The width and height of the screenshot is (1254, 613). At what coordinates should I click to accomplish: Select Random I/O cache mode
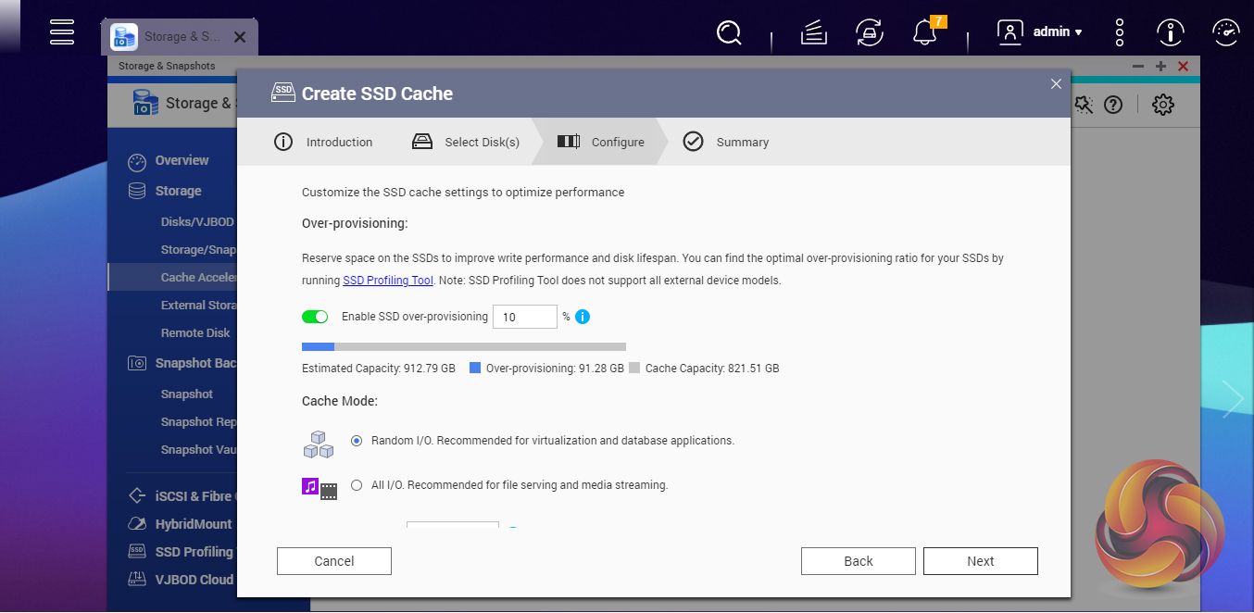[357, 441]
